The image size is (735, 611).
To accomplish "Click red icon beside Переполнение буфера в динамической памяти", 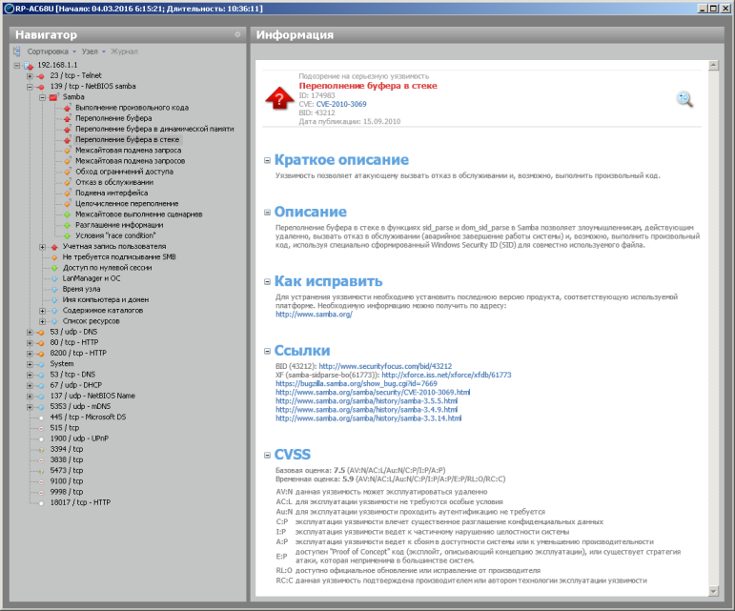I will pyautogui.click(x=67, y=130).
